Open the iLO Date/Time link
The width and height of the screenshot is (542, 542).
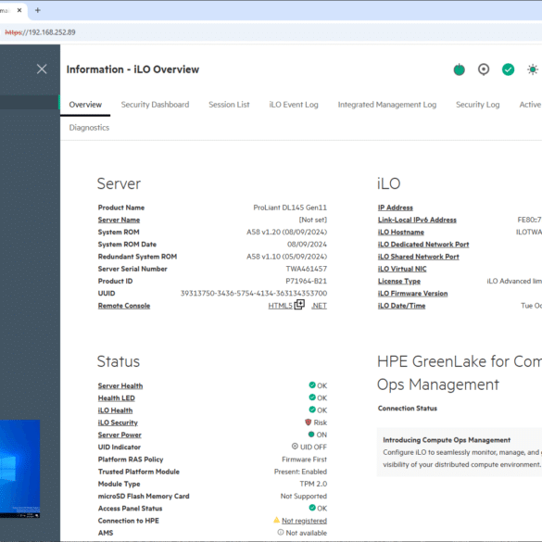402,306
